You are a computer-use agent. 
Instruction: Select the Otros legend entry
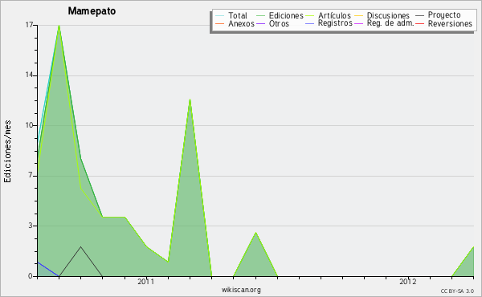[279, 23]
